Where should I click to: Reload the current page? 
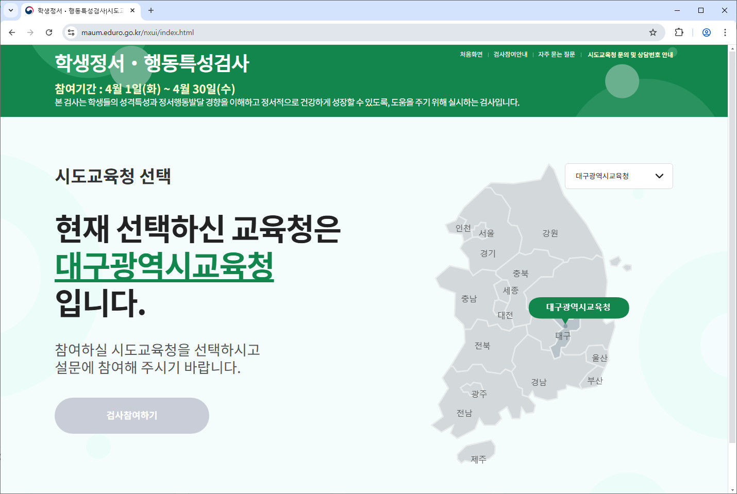tap(49, 32)
